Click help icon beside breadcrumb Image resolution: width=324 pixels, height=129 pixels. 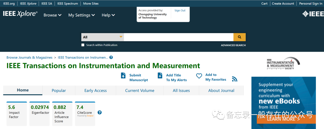point(111,57)
